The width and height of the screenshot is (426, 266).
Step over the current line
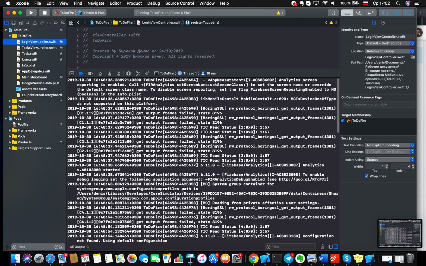pos(100,73)
